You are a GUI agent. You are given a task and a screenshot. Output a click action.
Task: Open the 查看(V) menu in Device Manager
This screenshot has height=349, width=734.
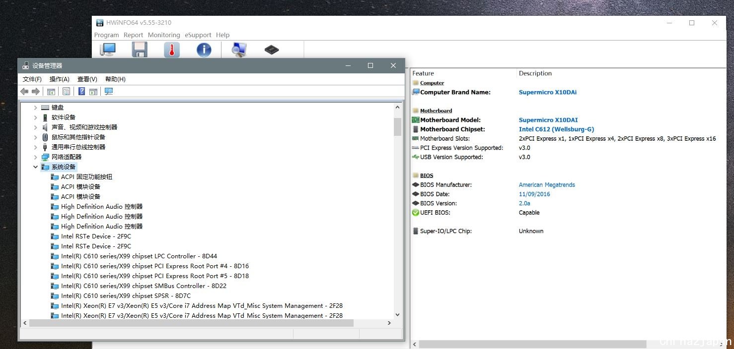87,79
